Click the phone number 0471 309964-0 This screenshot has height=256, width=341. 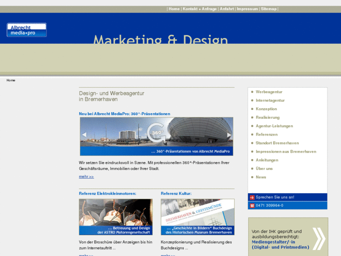(269, 205)
